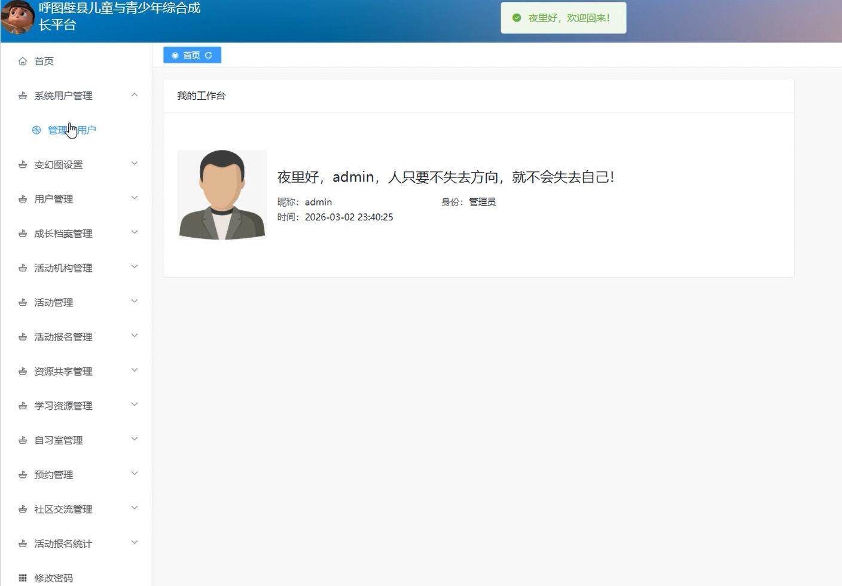
Task: Click the icon beside 活动机构管理
Action: (23, 268)
